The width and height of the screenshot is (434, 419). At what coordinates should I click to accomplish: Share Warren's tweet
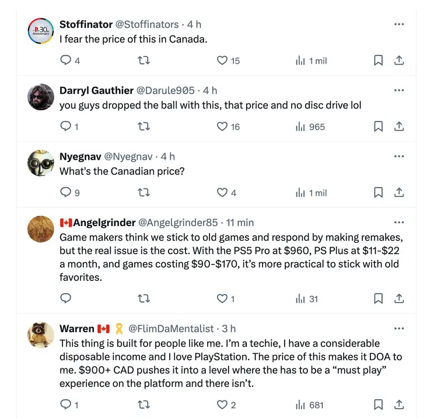click(399, 404)
